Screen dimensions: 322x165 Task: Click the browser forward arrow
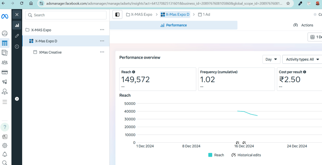pos(13,3)
